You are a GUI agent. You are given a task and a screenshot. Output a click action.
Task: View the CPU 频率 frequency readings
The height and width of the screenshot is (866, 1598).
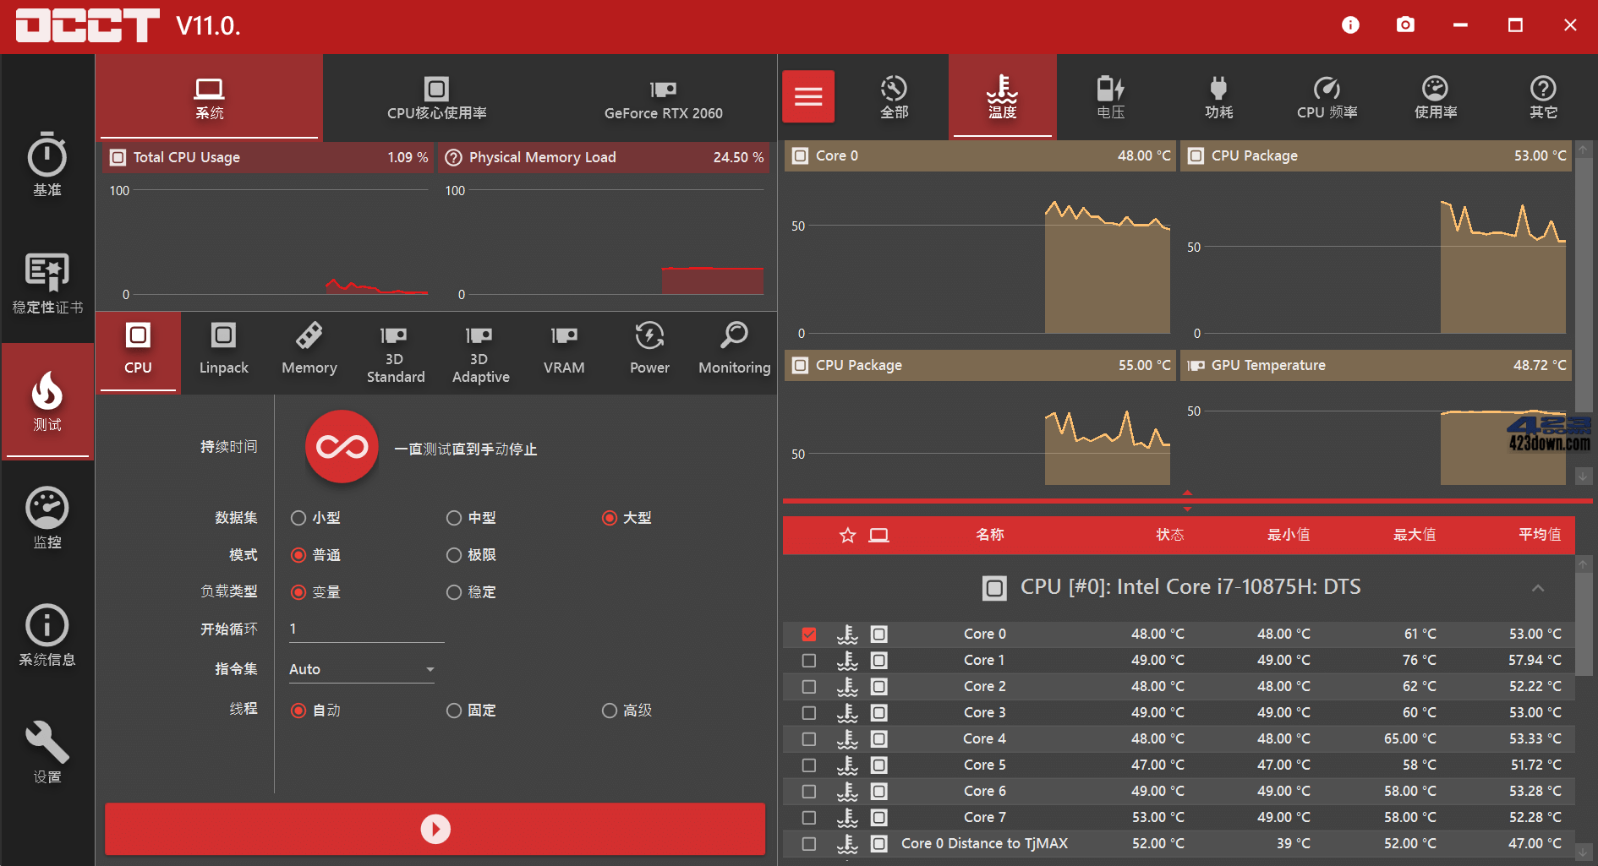click(1327, 95)
